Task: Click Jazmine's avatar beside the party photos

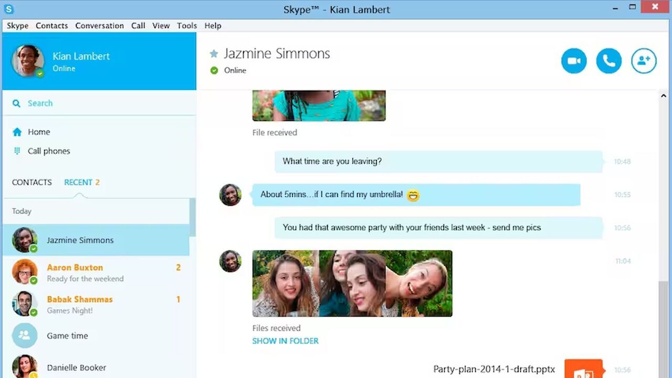Action: [230, 261]
